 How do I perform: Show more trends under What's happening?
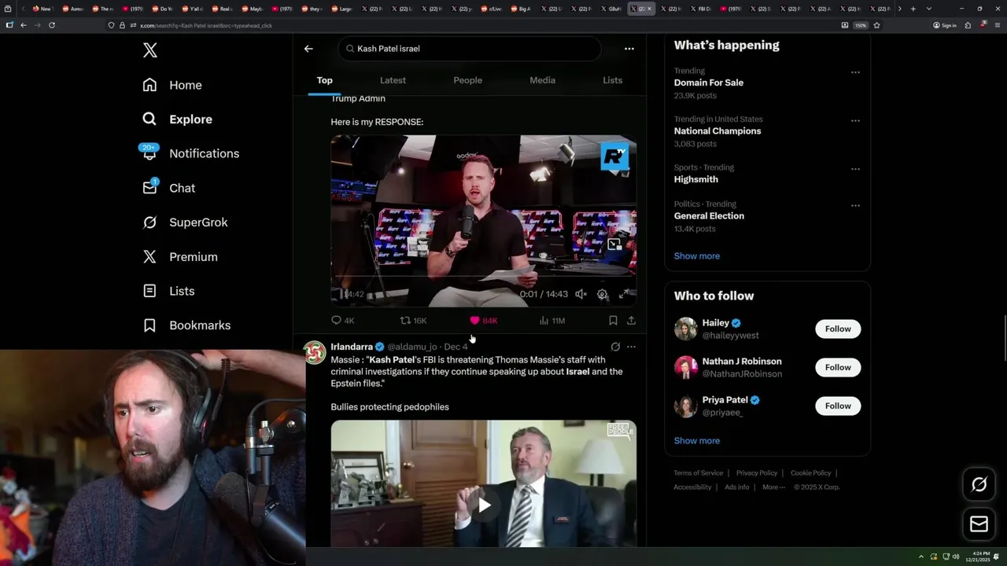[x=696, y=256]
